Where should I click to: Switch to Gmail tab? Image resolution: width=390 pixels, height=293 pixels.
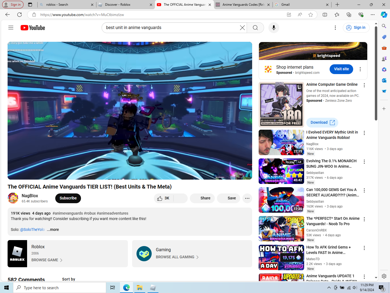[302, 5]
